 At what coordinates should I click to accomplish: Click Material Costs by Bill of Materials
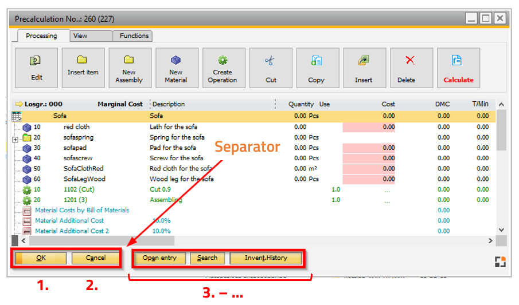click(82, 210)
